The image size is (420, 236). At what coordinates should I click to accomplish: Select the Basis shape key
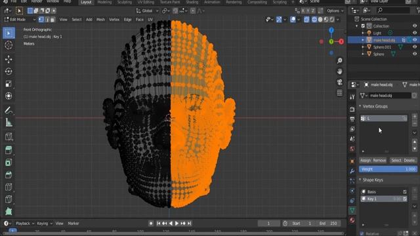point(384,191)
